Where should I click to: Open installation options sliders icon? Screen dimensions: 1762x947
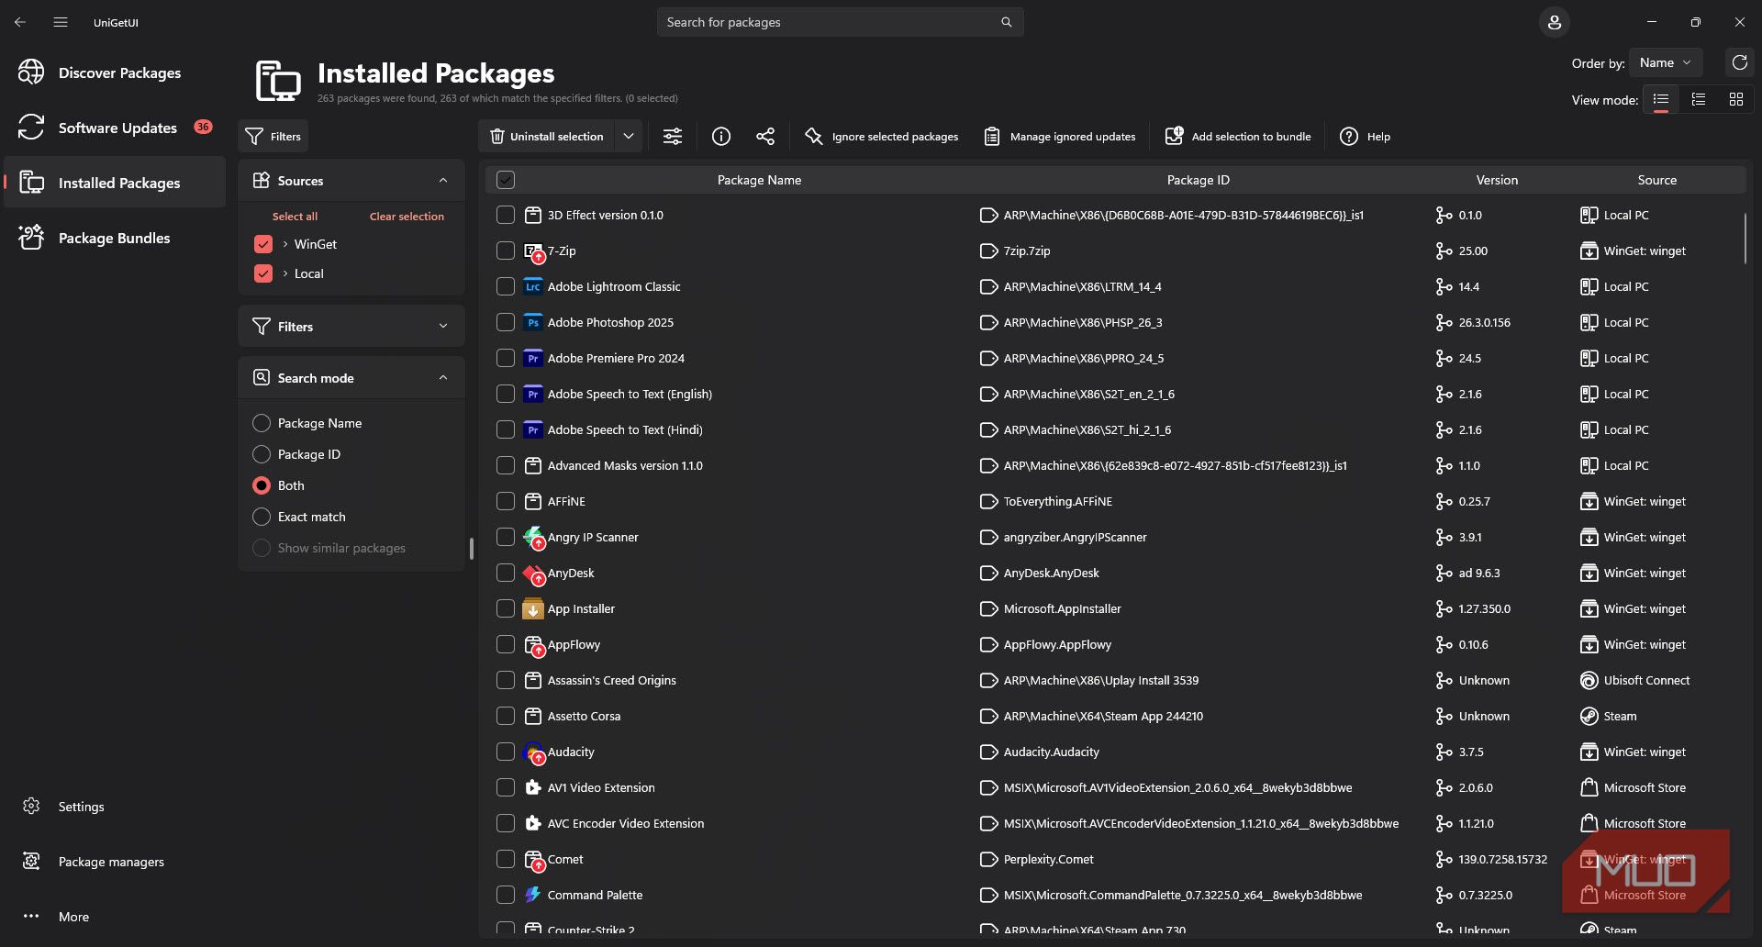click(x=673, y=137)
